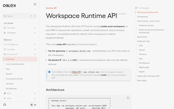Jump to Exec in table of contents

tap(141, 59)
